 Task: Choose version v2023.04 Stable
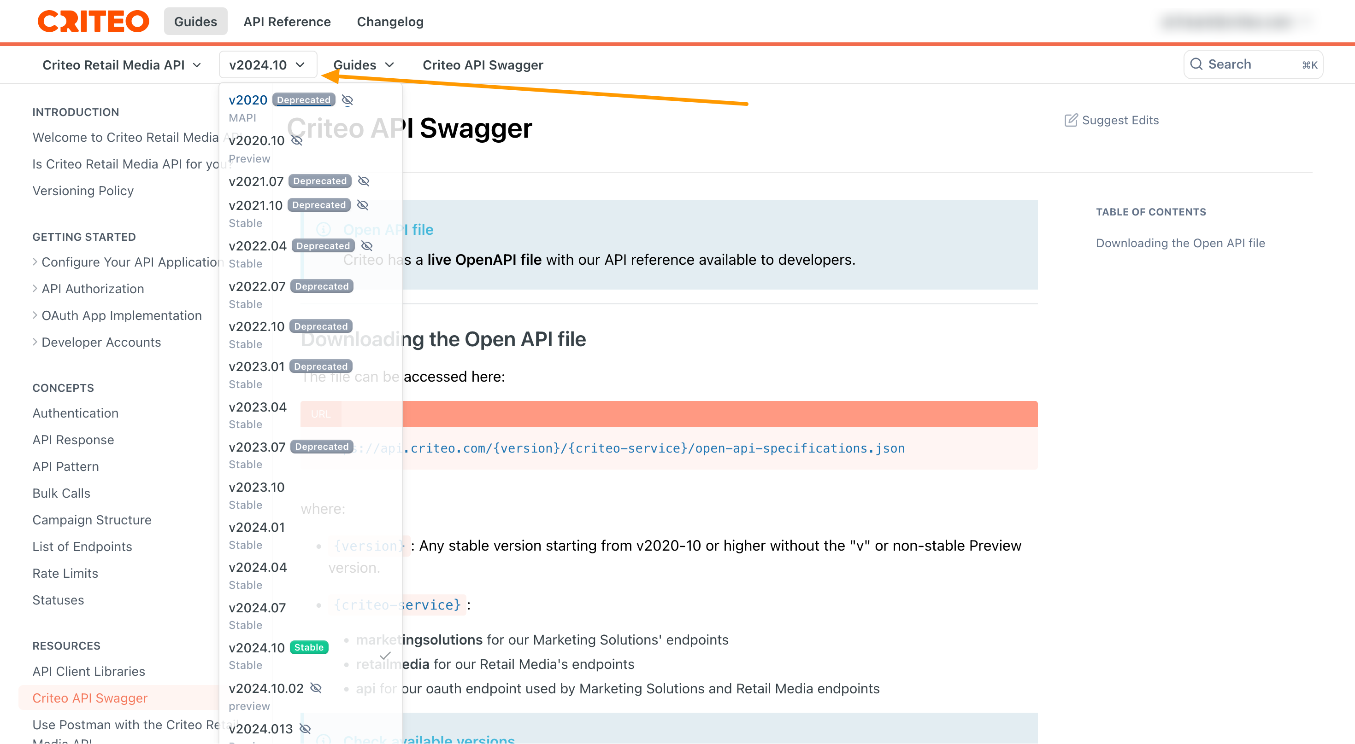310,415
